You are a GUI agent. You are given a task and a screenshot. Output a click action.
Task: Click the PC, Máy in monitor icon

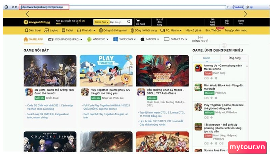162,30
